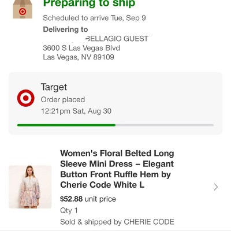Image resolution: width=231 pixels, height=231 pixels.
Task: Open the floral mini dress product thumbnail
Action: tap(30, 187)
